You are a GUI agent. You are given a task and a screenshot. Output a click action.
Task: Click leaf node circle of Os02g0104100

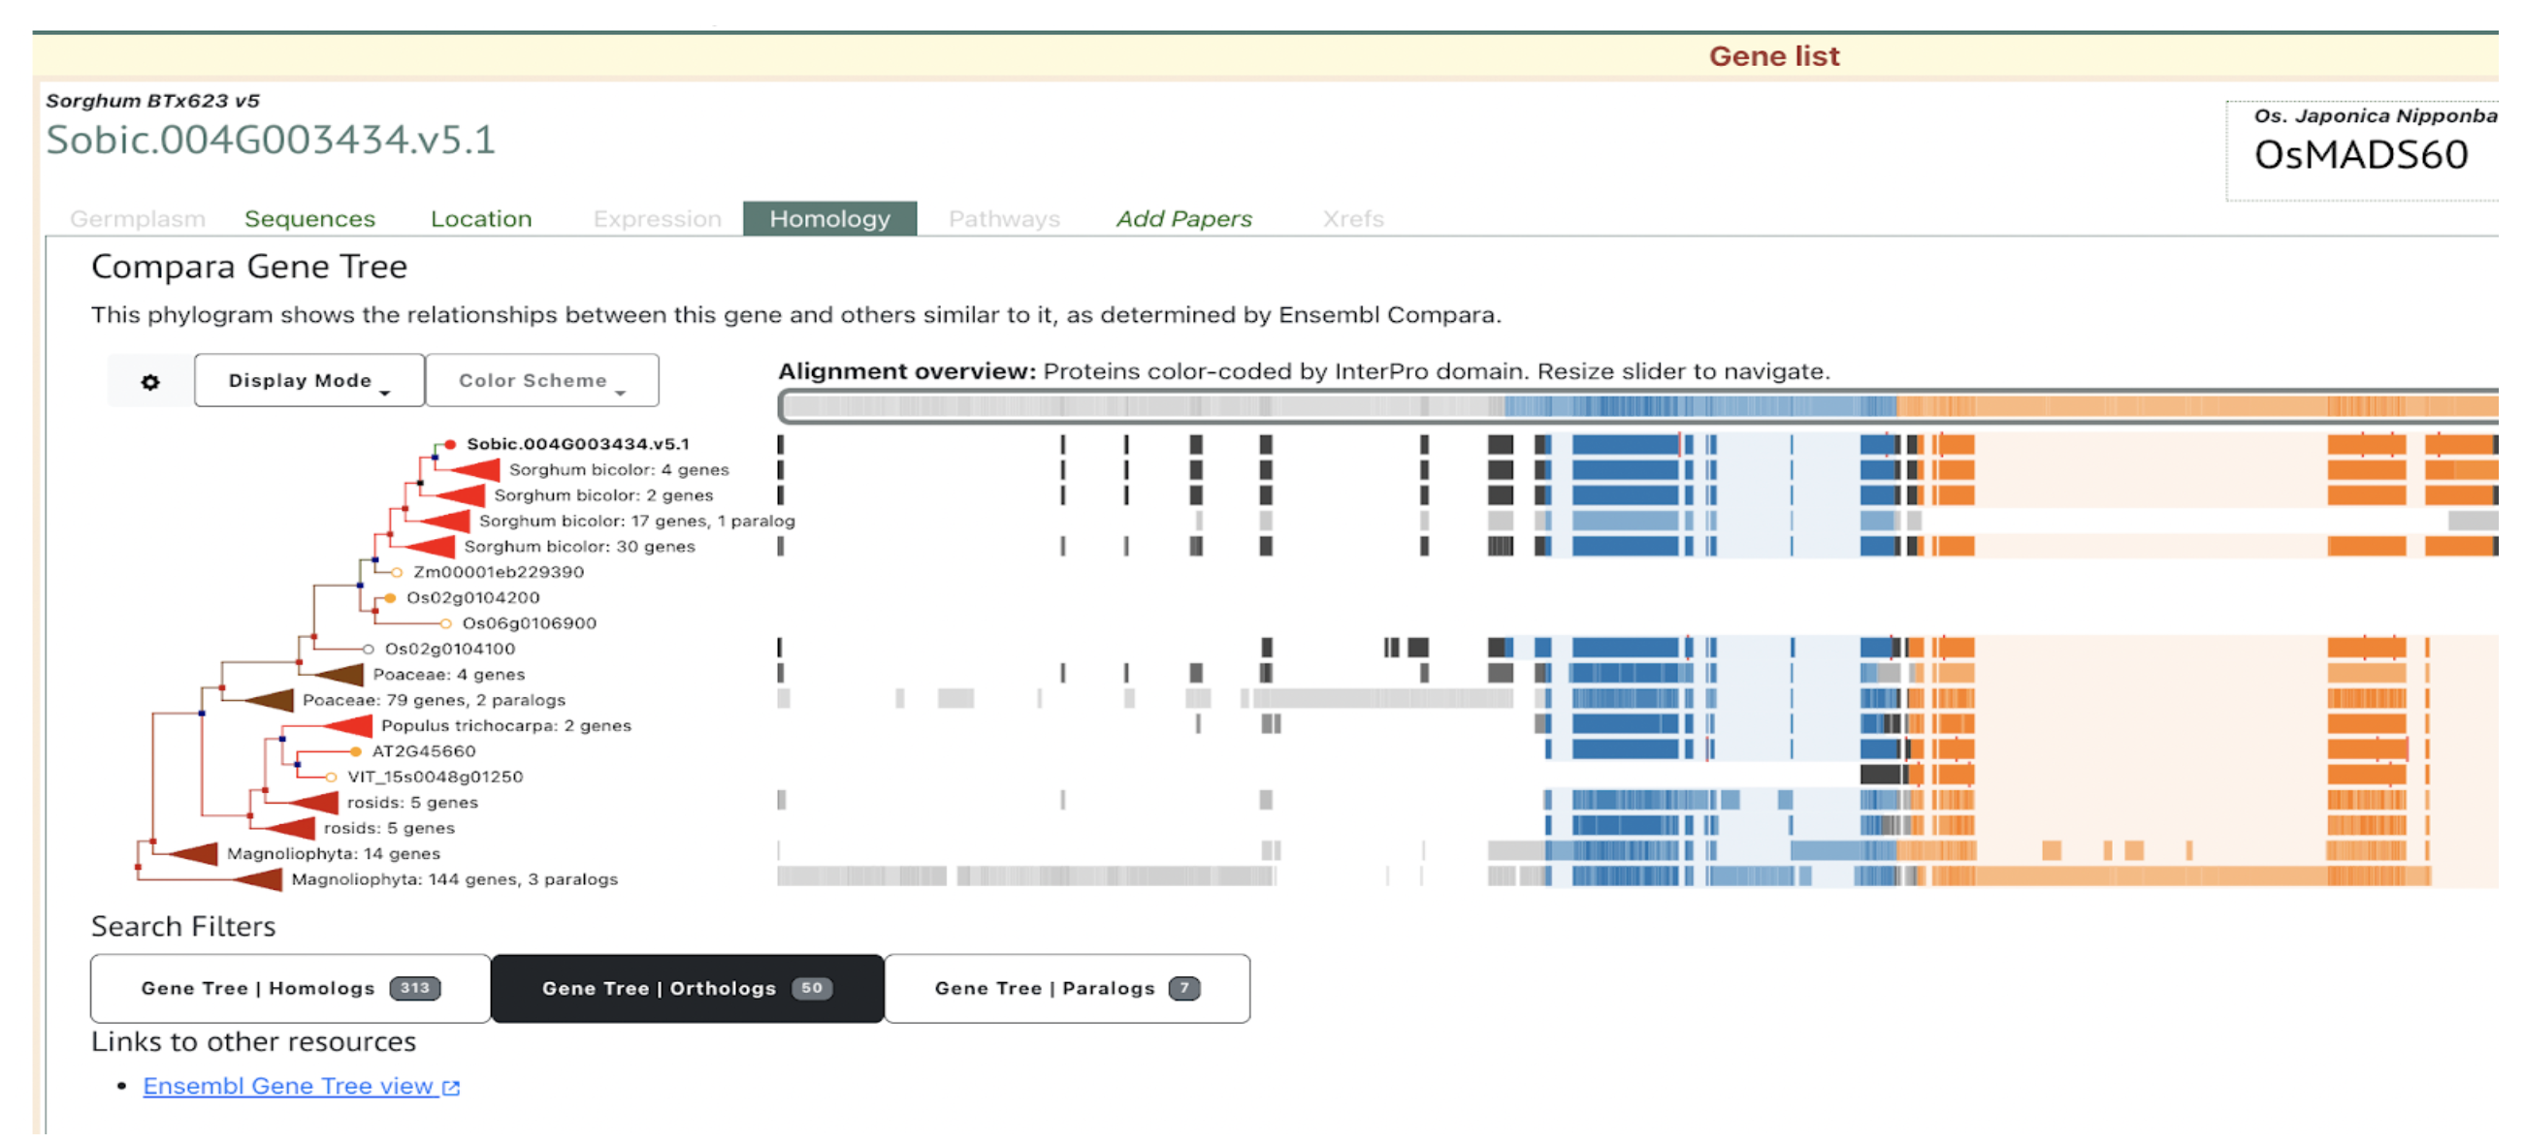tap(369, 650)
